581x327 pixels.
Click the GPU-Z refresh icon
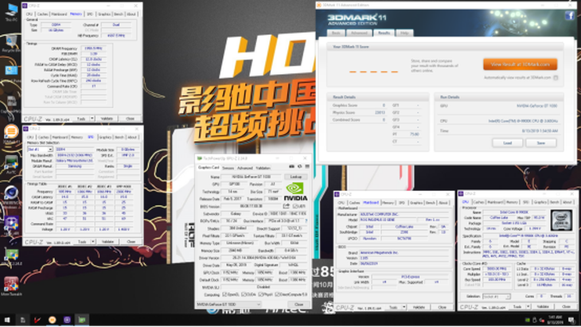tap(299, 167)
